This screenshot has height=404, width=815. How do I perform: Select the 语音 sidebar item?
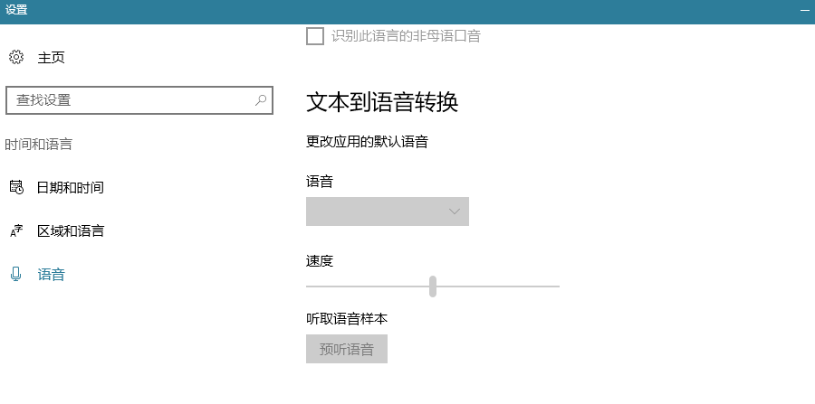click(51, 275)
